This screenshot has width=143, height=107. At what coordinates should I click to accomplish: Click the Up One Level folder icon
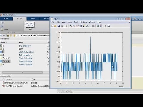pyautogui.click(x=7, y=35)
